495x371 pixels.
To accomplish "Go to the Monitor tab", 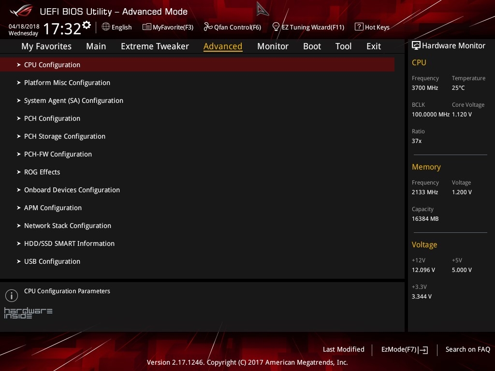I will (273, 46).
